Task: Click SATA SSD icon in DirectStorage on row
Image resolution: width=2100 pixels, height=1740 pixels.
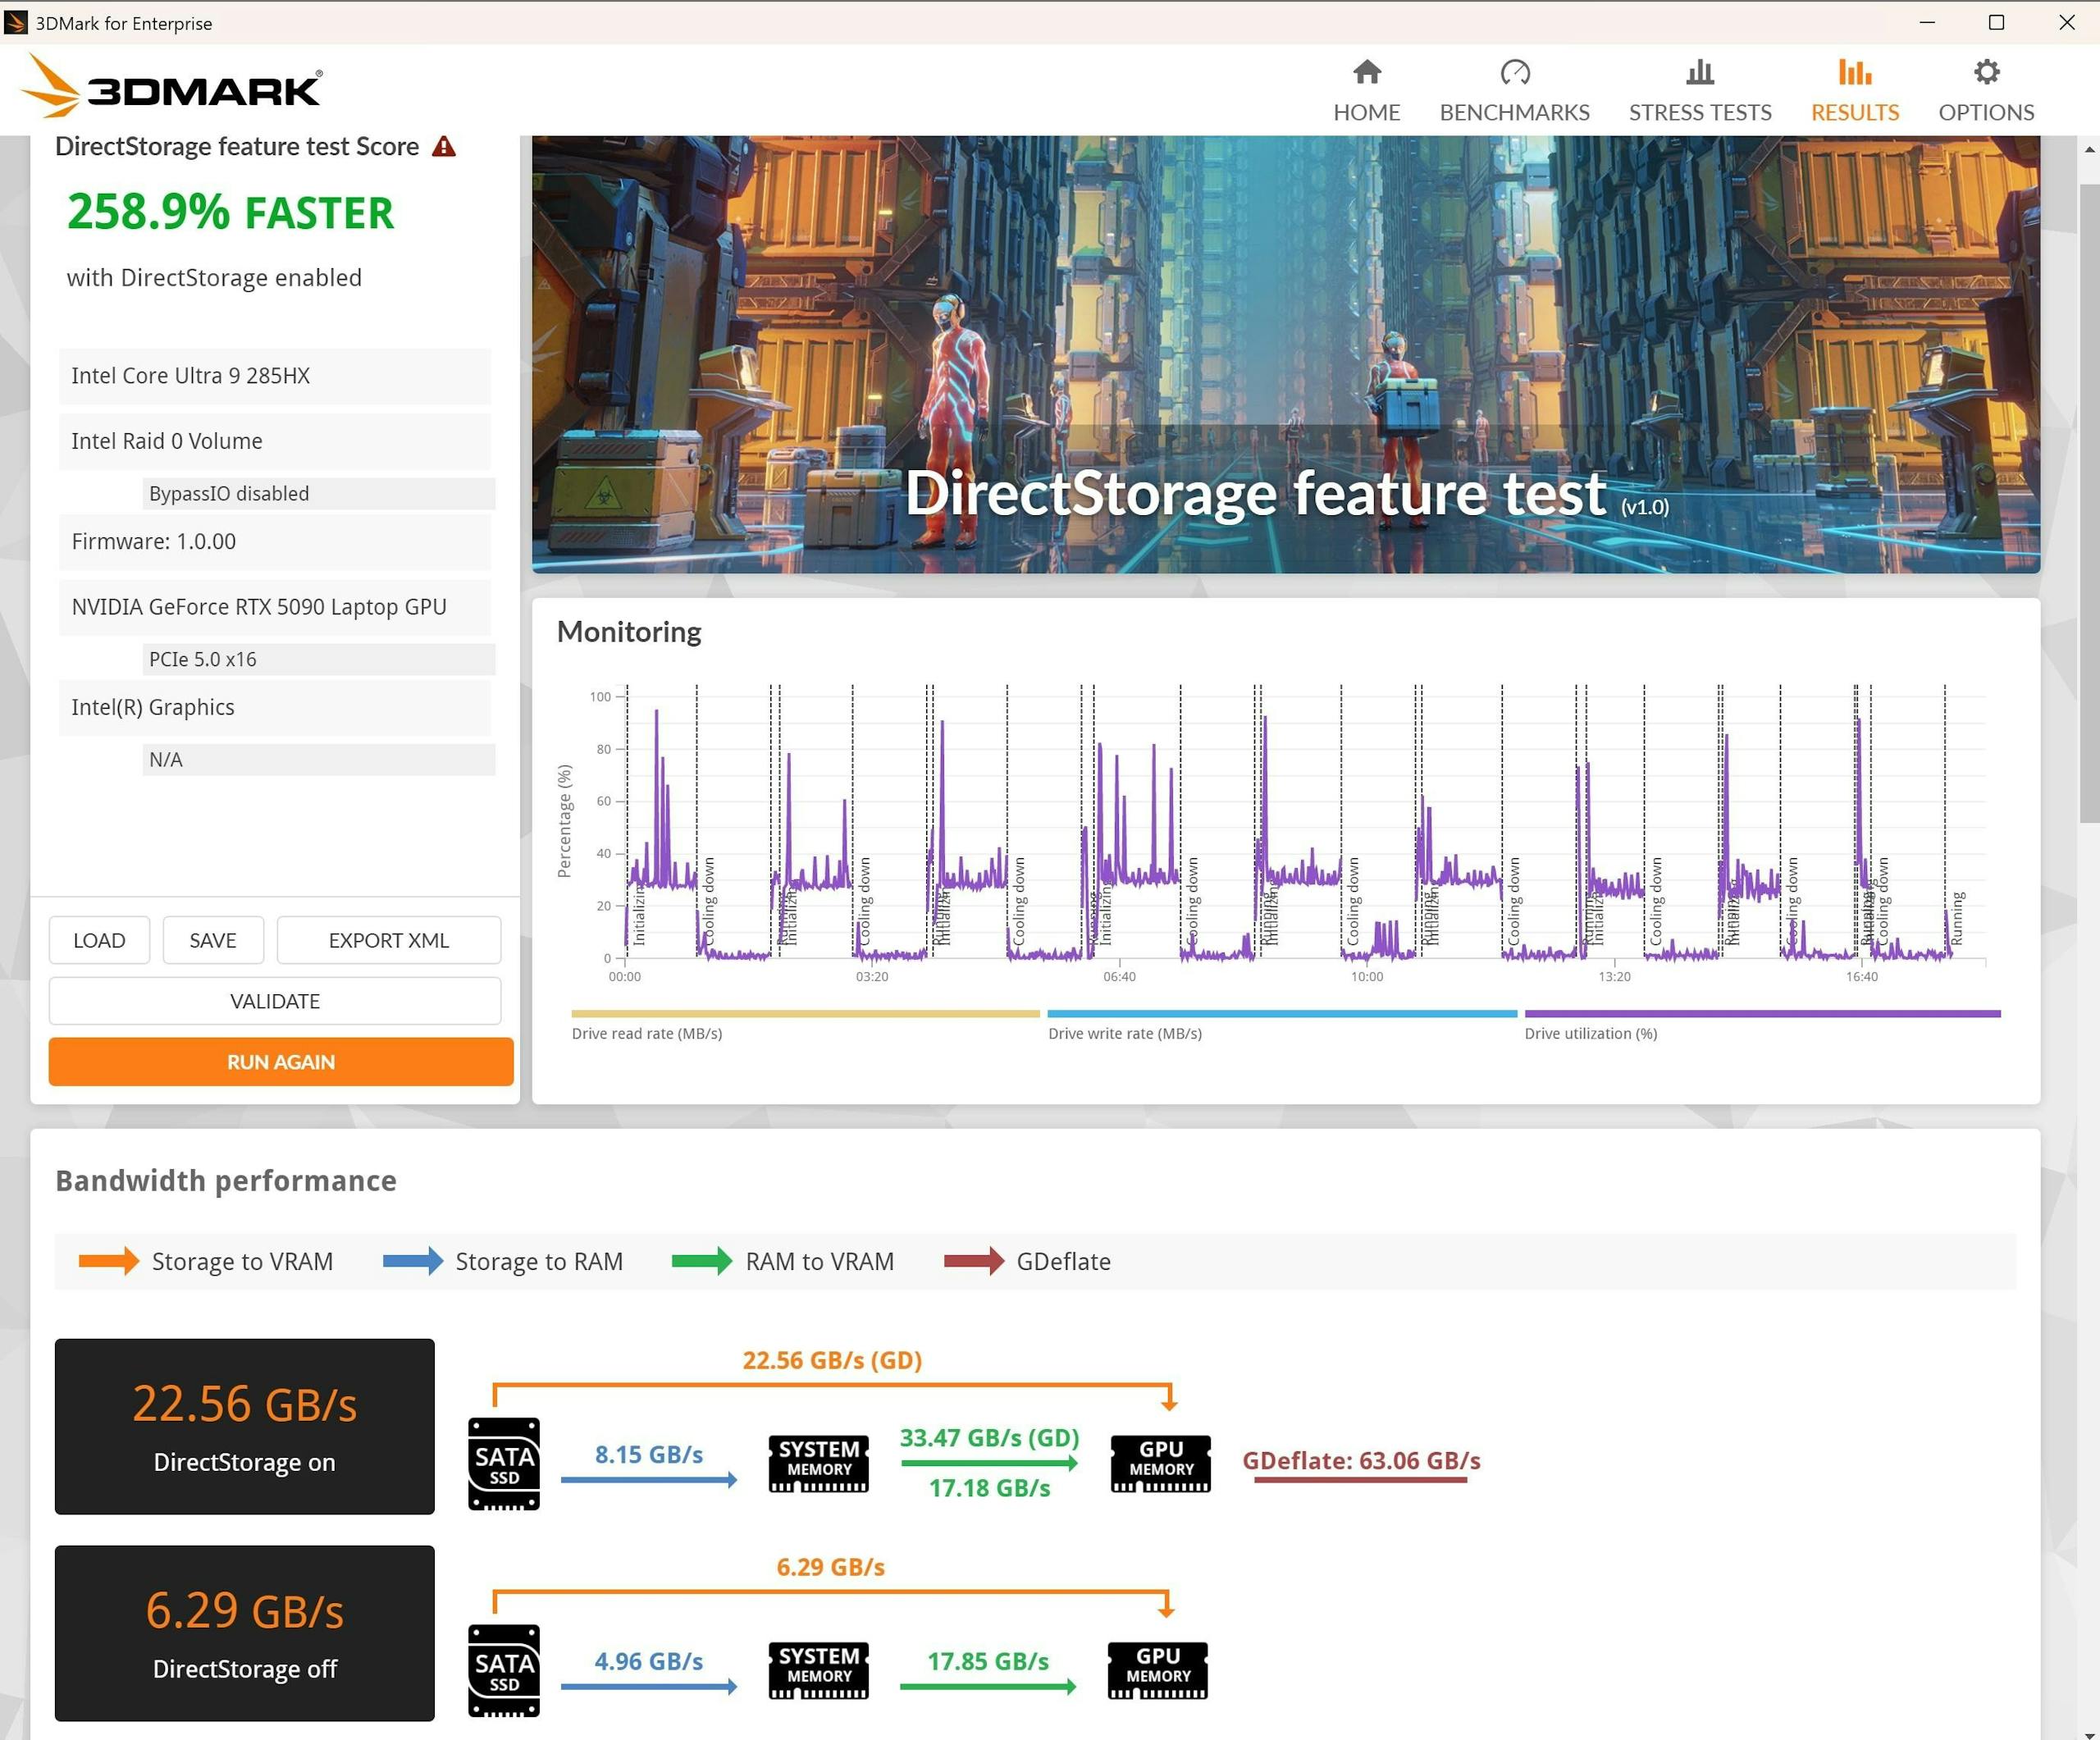Action: (504, 1463)
